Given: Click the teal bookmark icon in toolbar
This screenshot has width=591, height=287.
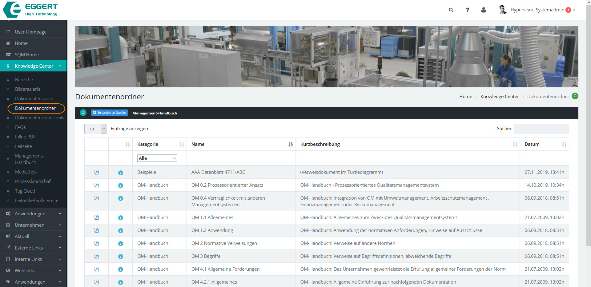Looking at the screenshot, I should tap(83, 113).
